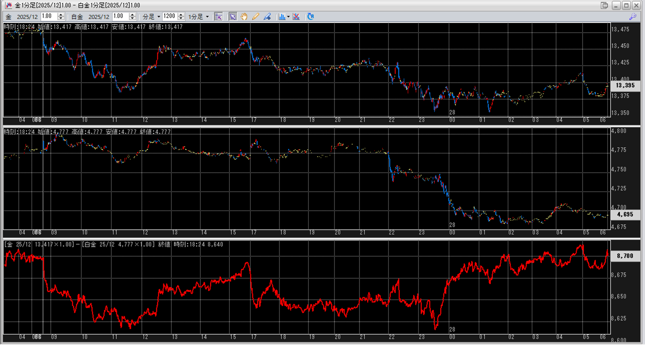Click the blue refresh reload icon
The height and width of the screenshot is (345, 645).
pyautogui.click(x=310, y=17)
